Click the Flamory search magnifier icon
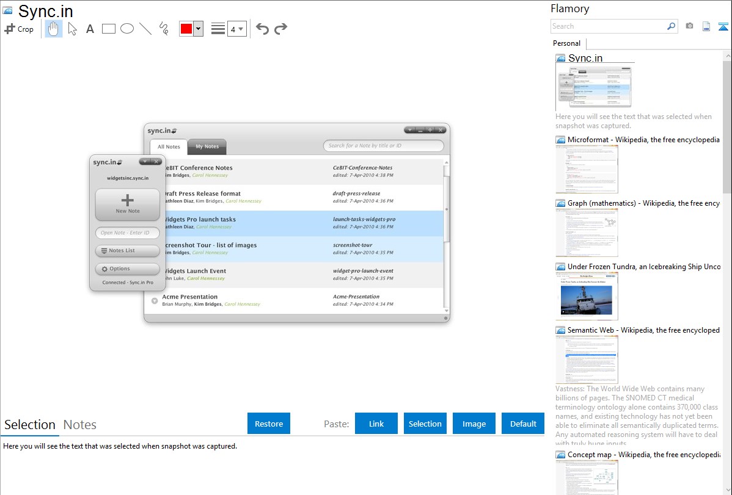The image size is (732, 495). (x=671, y=26)
